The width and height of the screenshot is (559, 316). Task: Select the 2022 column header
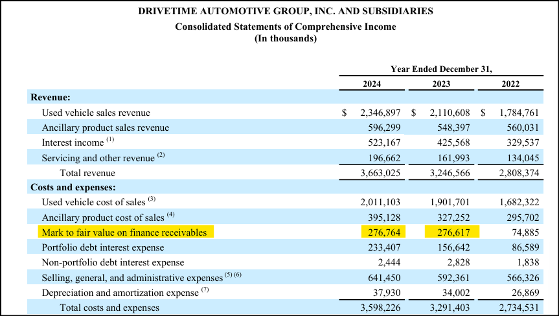(510, 84)
